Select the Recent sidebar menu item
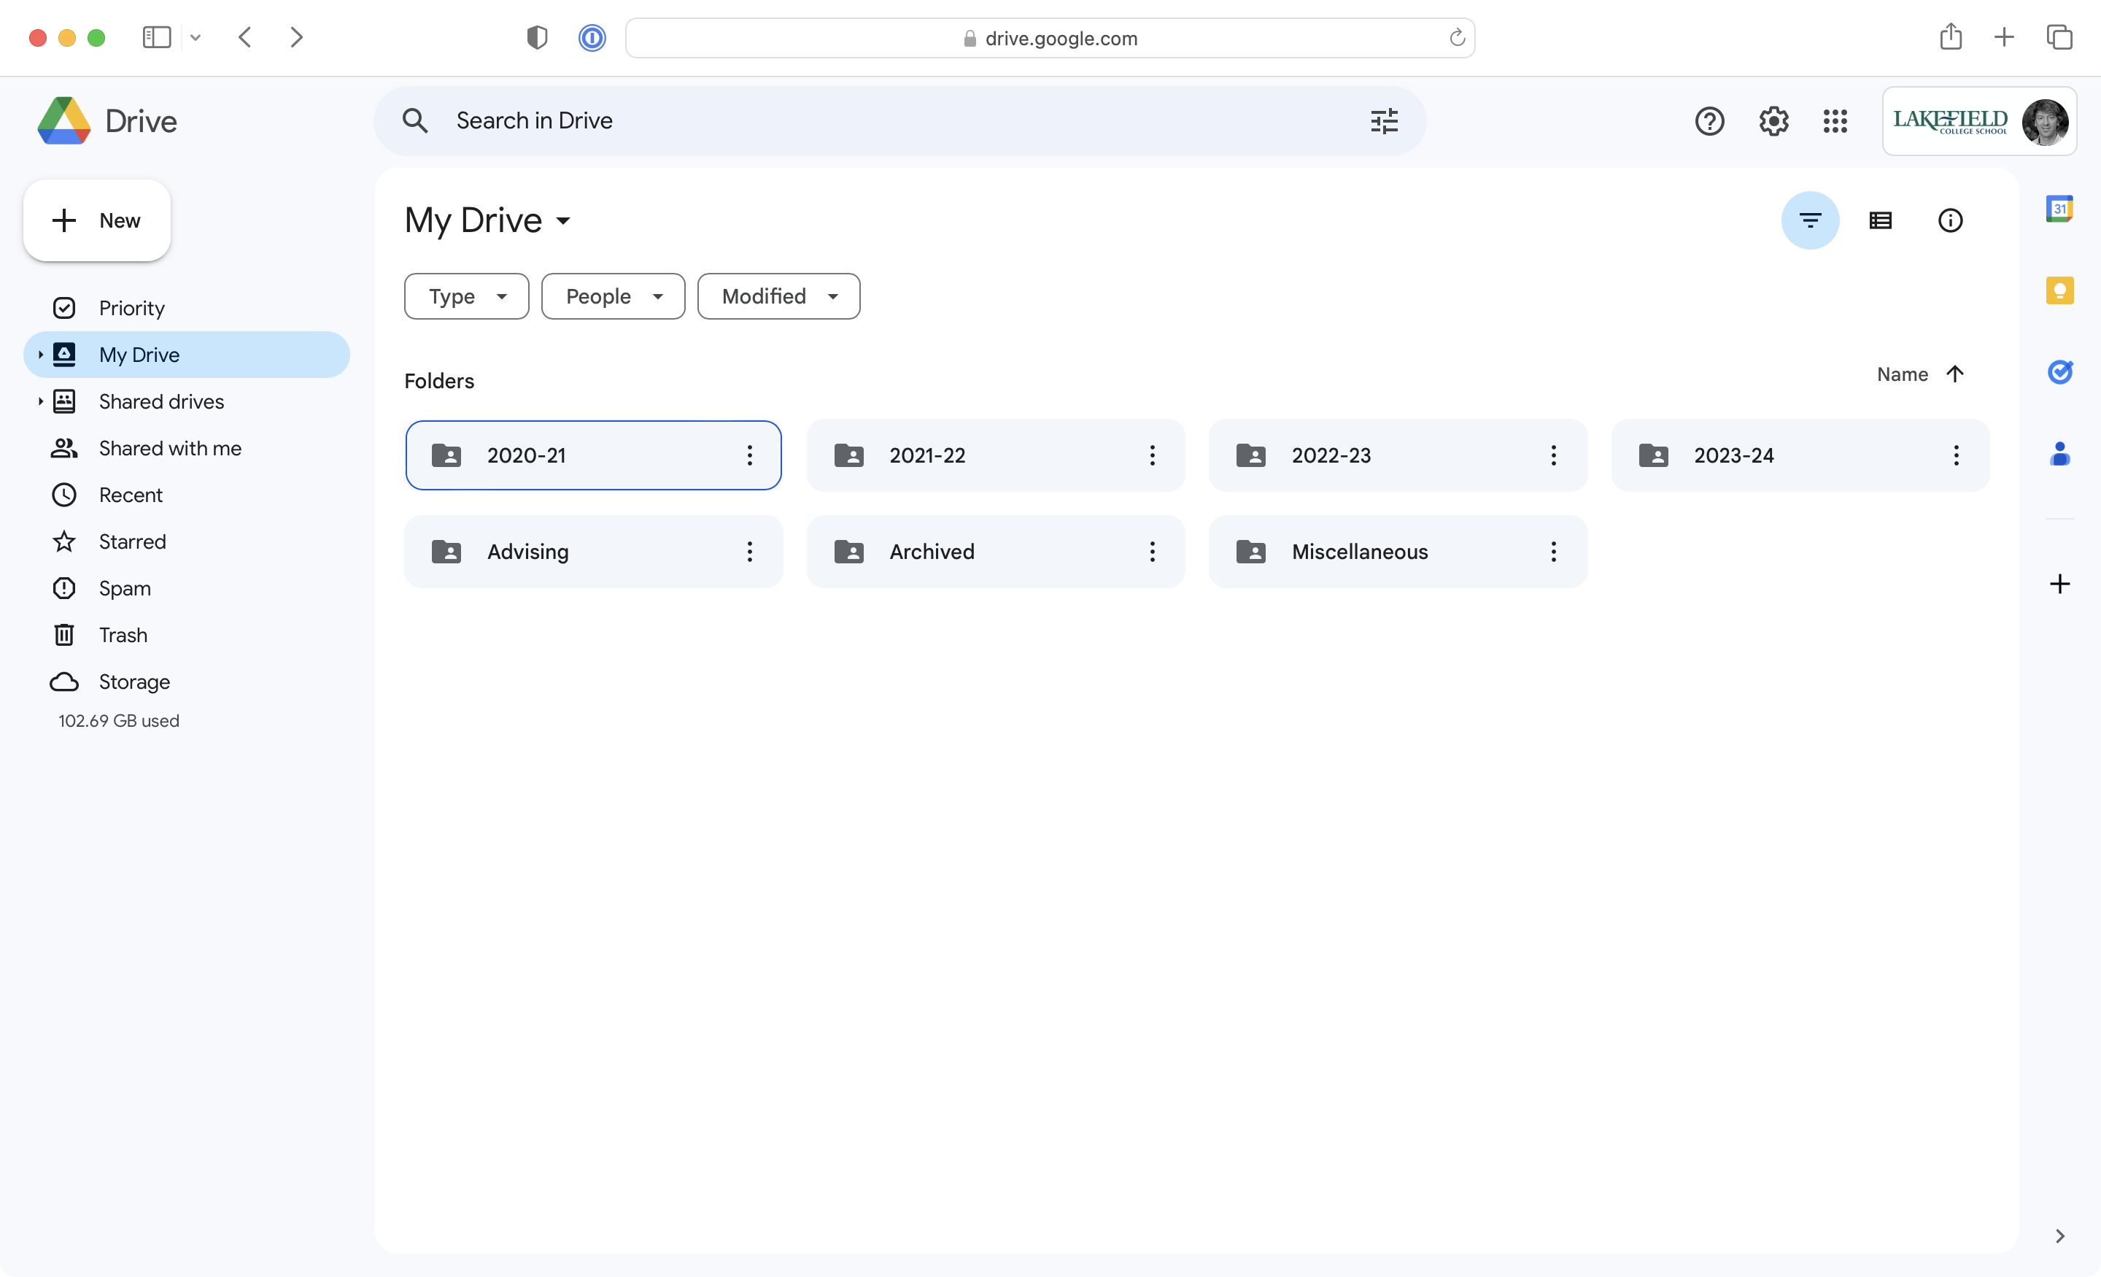 [x=129, y=494]
